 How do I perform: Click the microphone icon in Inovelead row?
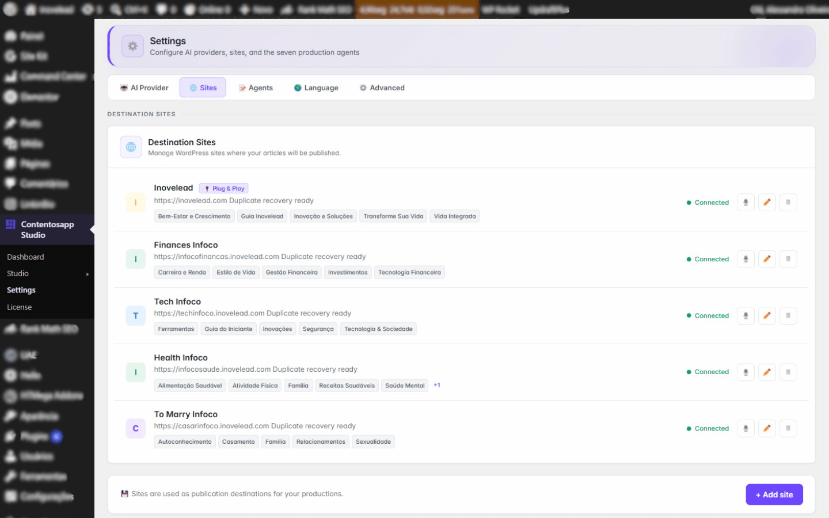(746, 203)
